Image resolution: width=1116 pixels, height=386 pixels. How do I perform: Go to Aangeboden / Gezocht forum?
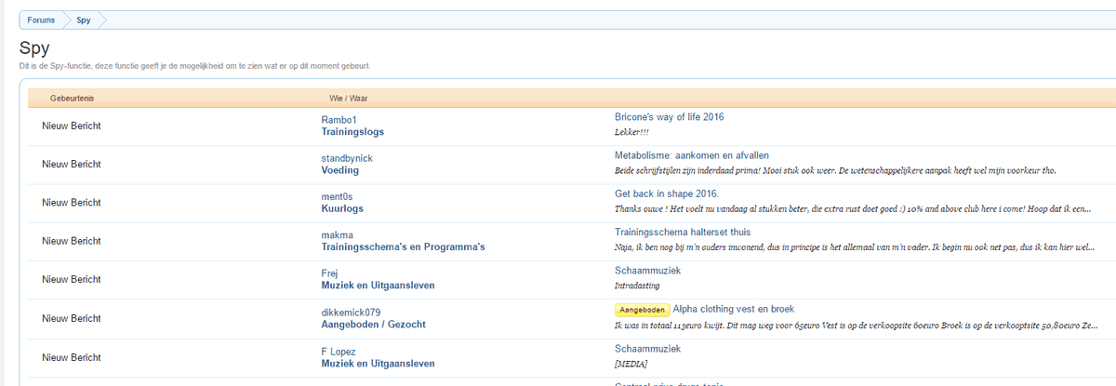tap(374, 325)
